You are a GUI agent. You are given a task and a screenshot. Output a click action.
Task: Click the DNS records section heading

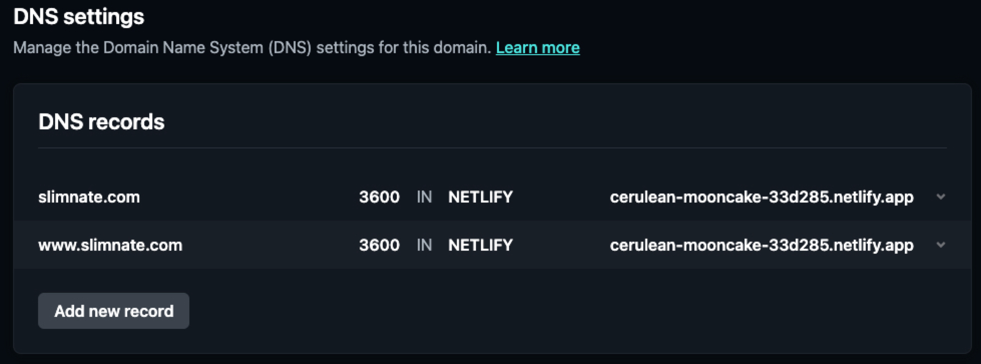point(101,121)
